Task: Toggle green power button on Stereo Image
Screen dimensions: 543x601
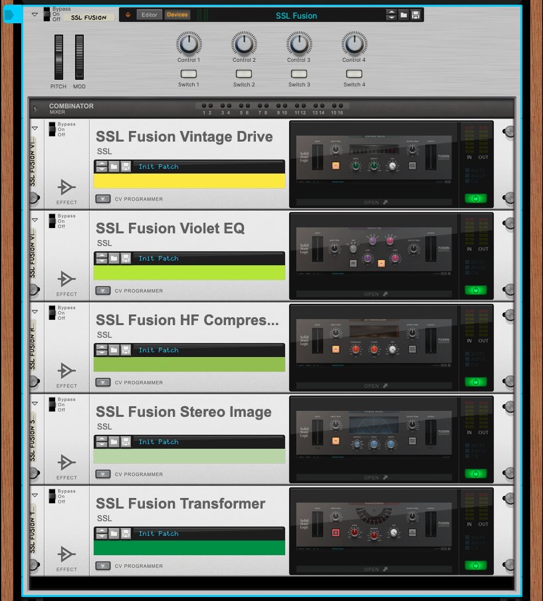Action: [x=476, y=473]
